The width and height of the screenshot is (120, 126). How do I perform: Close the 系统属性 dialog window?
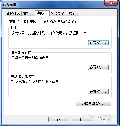111,3
